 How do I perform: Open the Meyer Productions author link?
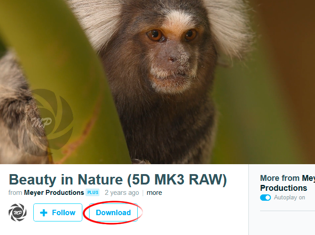[x=54, y=193]
